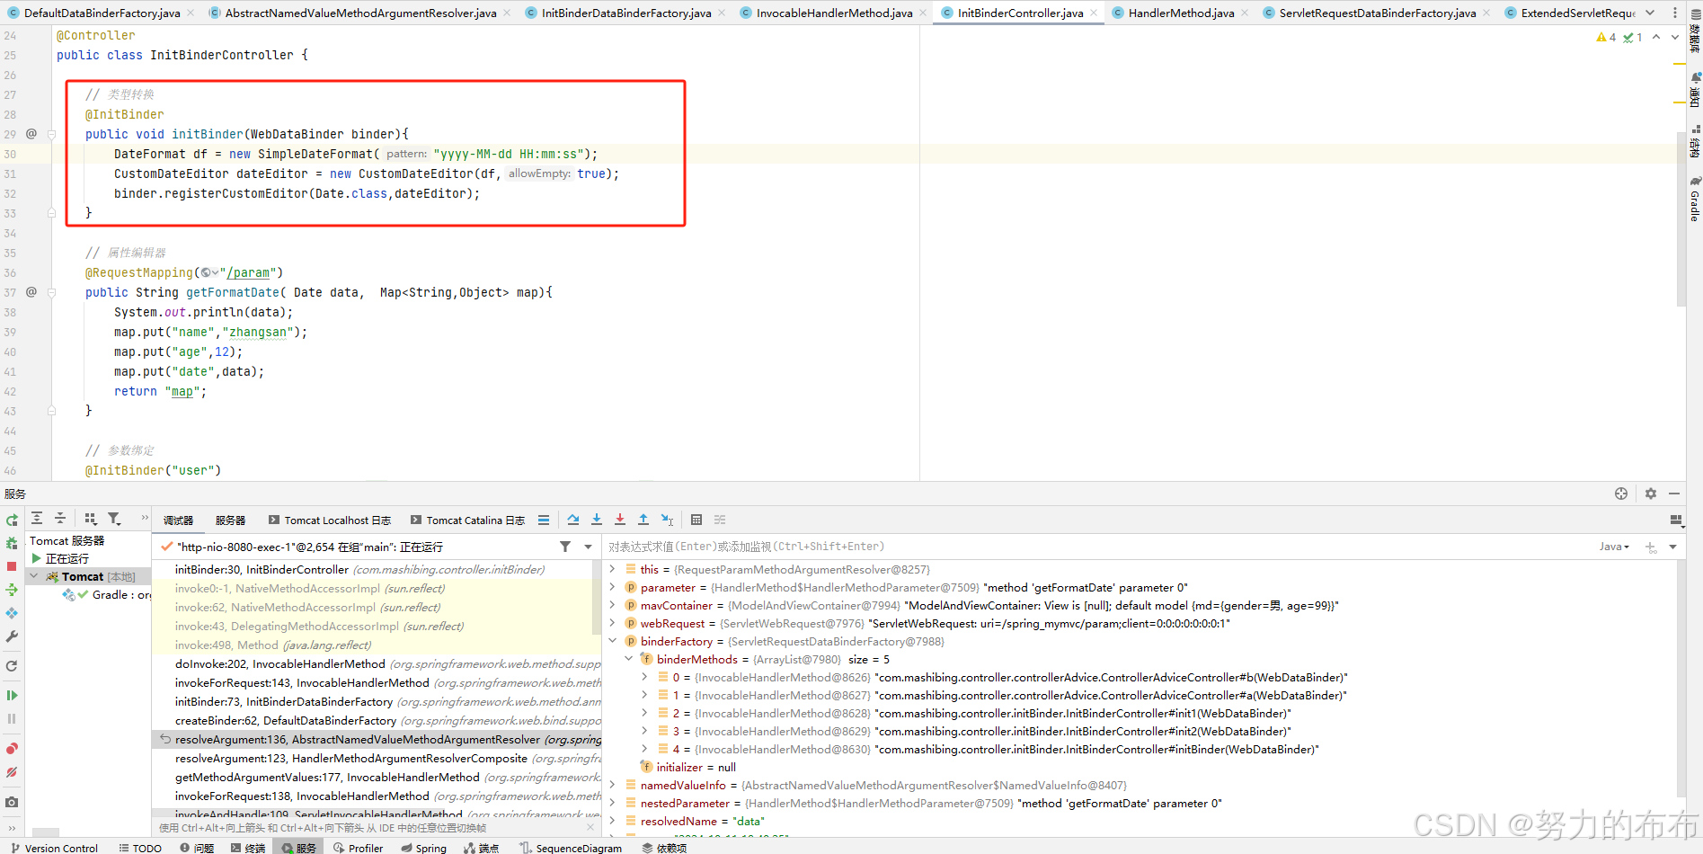This screenshot has height=854, width=1703.
Task: Expand the 'parameter' variable node
Action: pyautogui.click(x=613, y=587)
